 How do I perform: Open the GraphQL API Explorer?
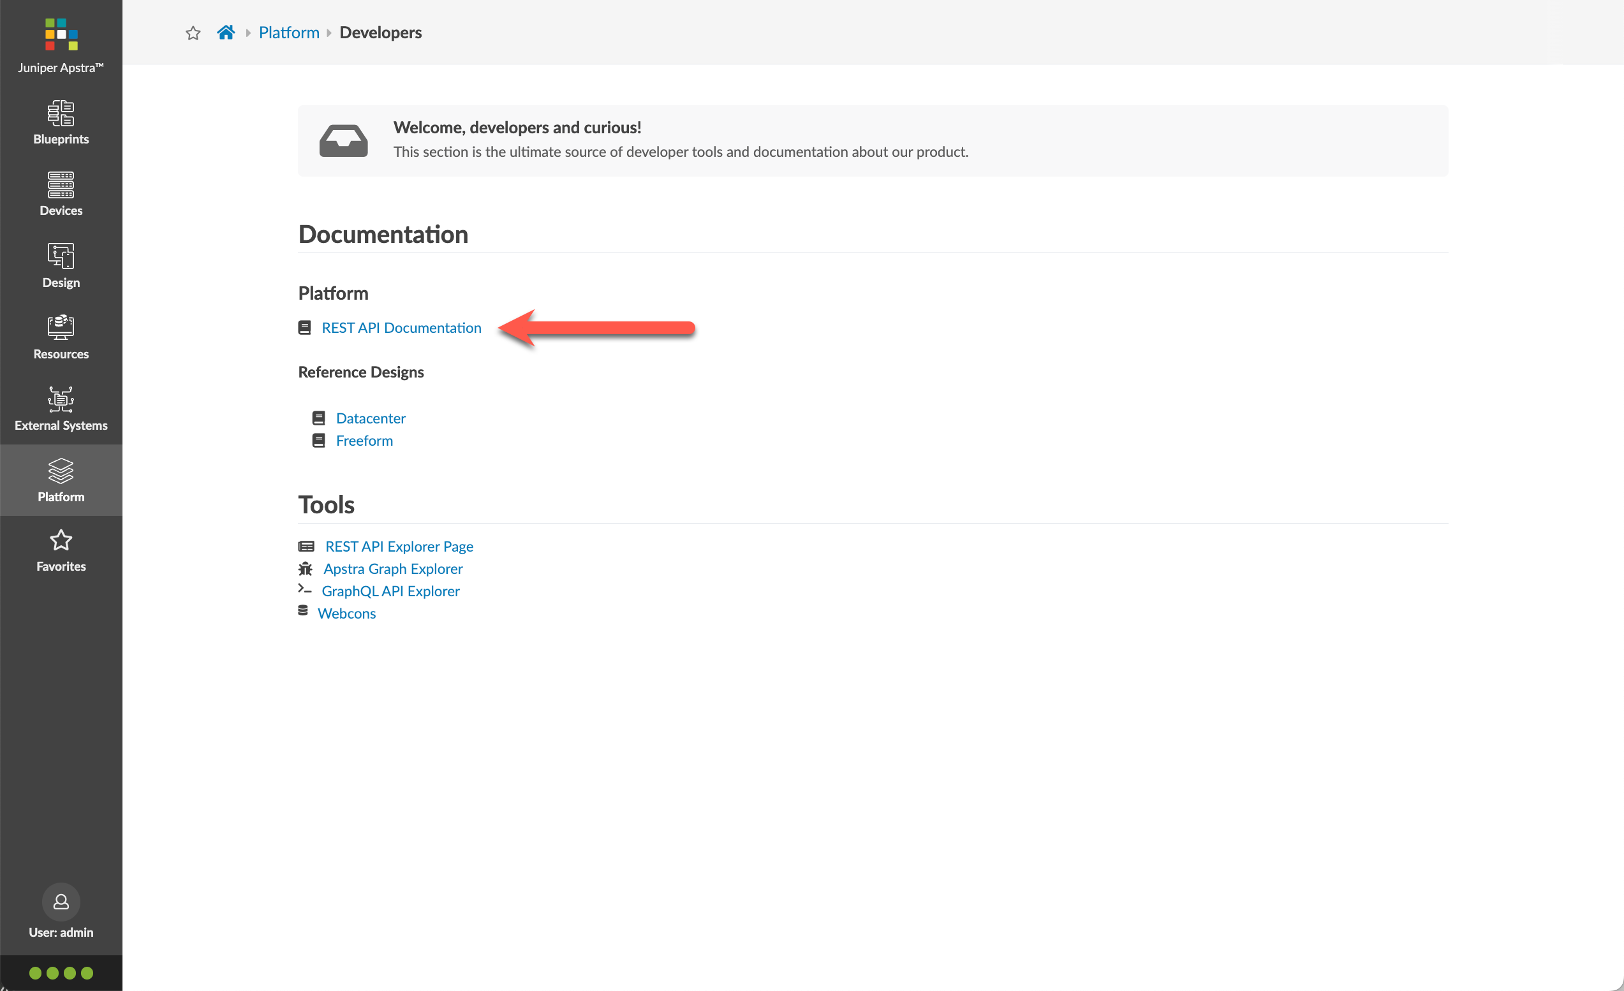pyautogui.click(x=390, y=591)
